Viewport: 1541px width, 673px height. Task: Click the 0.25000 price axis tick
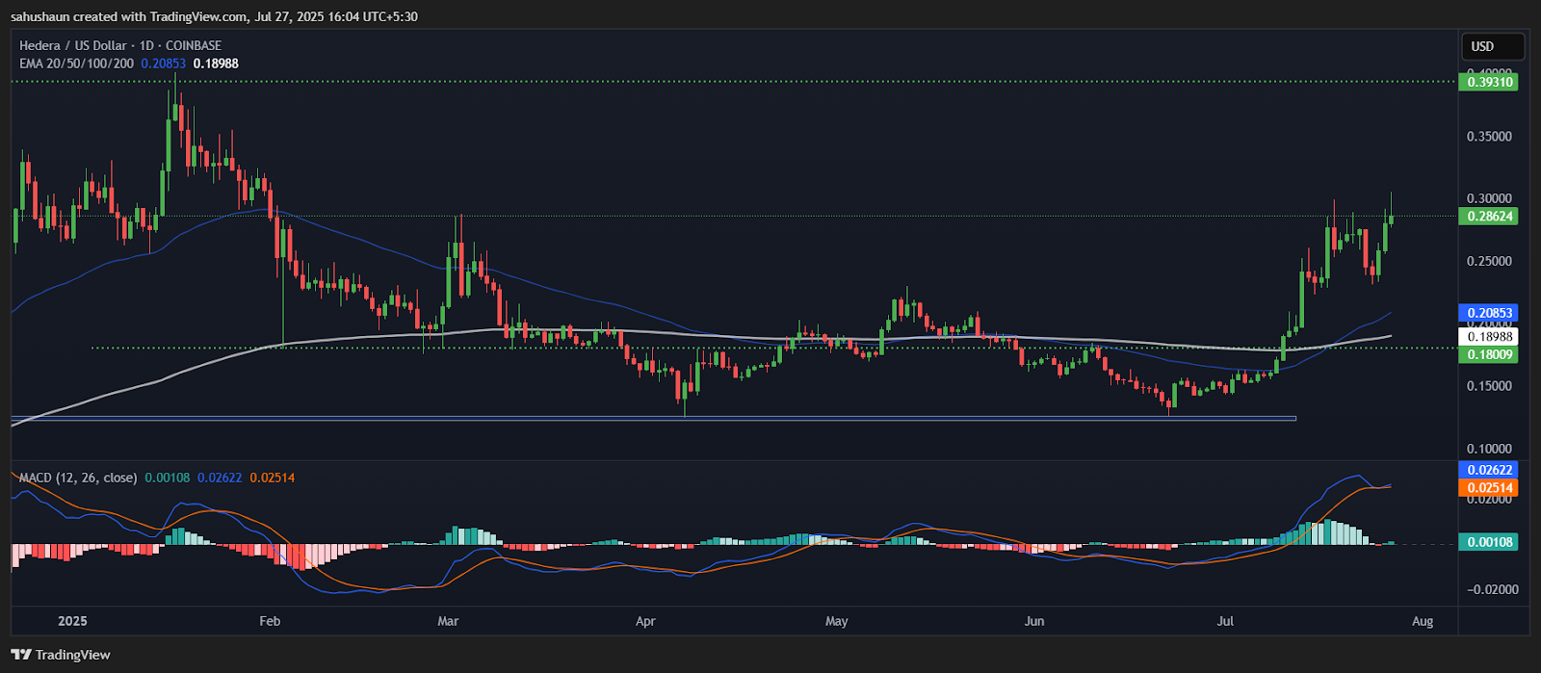(x=1489, y=261)
